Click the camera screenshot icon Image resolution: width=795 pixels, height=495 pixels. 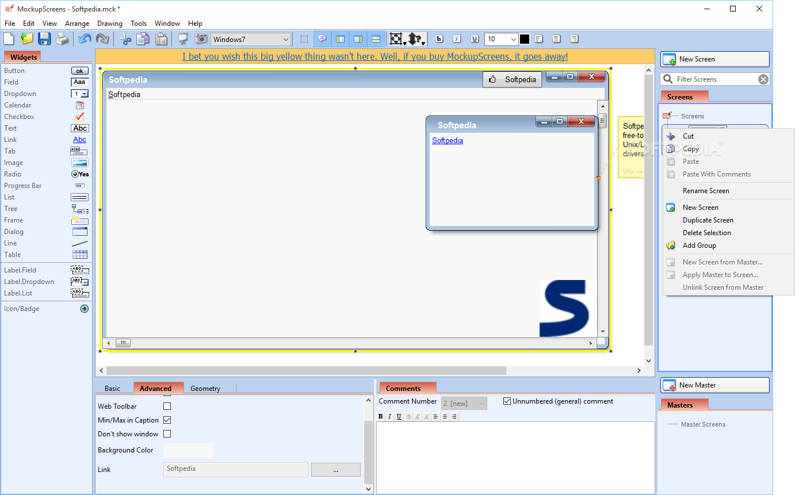click(x=201, y=39)
